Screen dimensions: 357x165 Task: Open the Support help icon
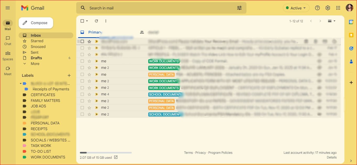click(317, 8)
